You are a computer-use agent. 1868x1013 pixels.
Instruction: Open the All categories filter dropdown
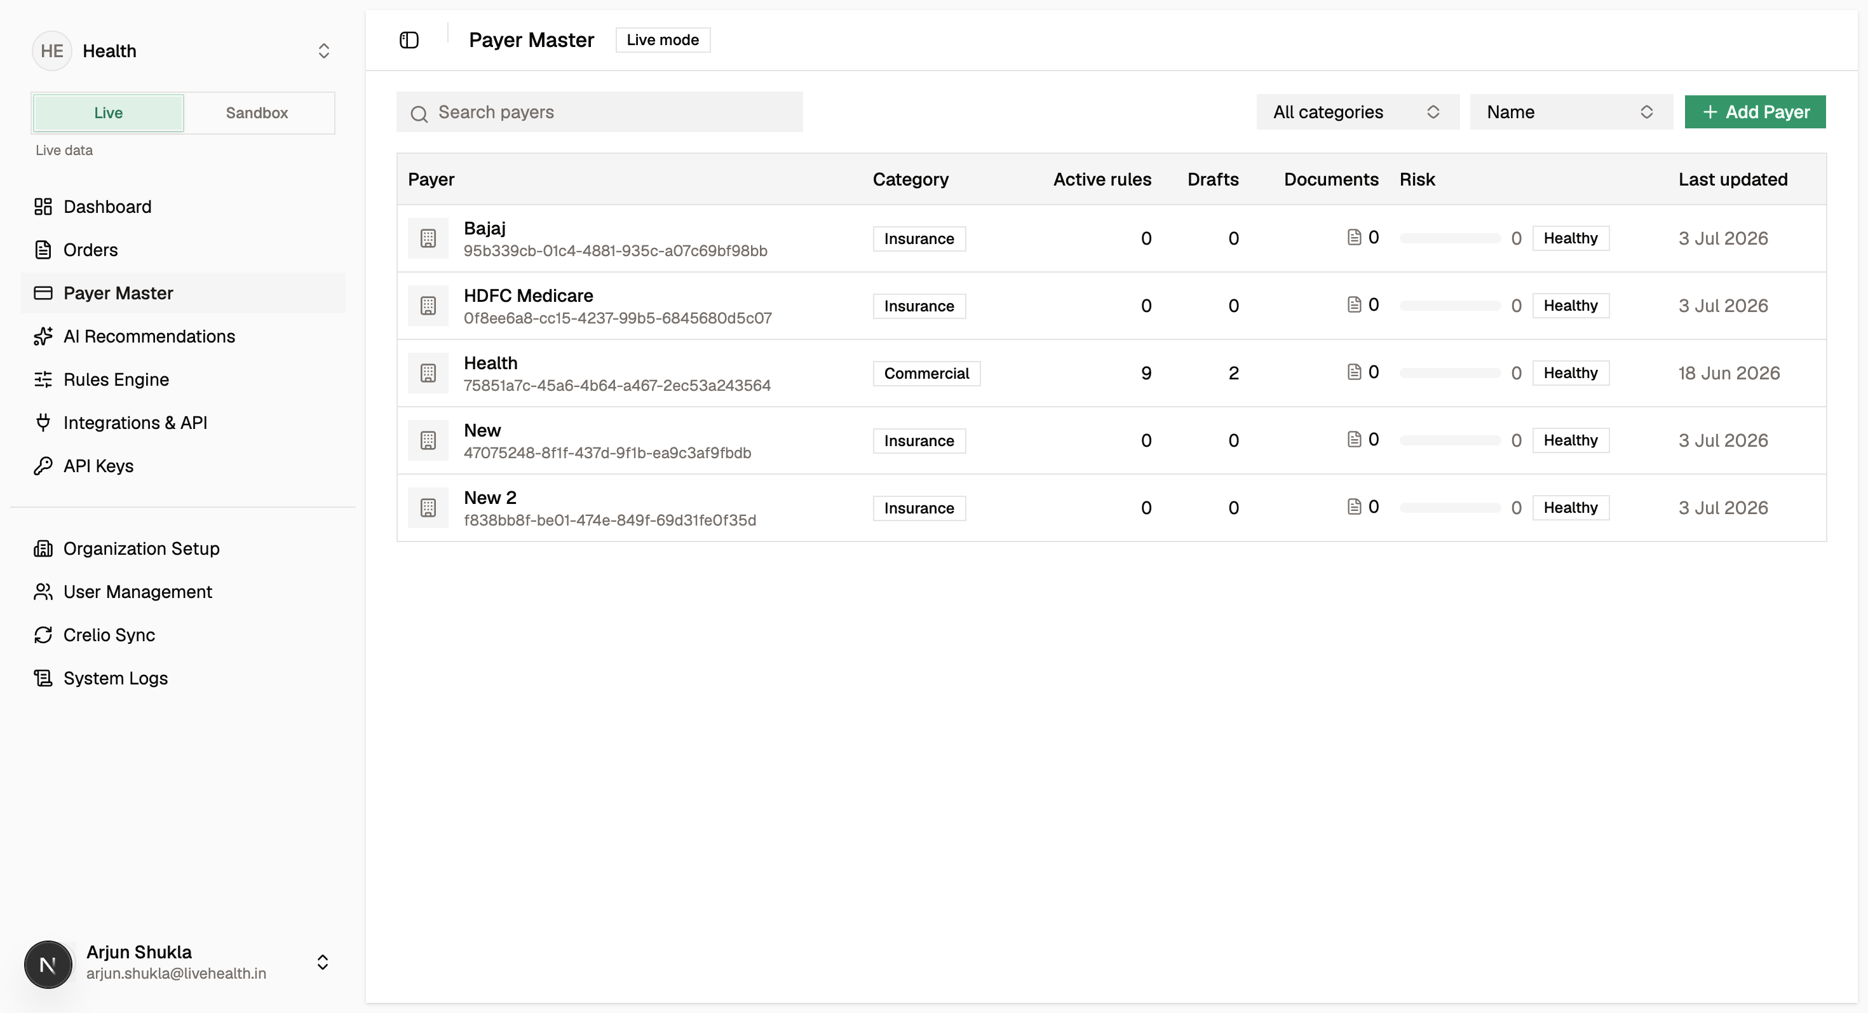coord(1358,112)
